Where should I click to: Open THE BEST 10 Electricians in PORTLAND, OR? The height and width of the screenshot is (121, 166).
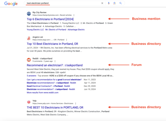pos(55,108)
